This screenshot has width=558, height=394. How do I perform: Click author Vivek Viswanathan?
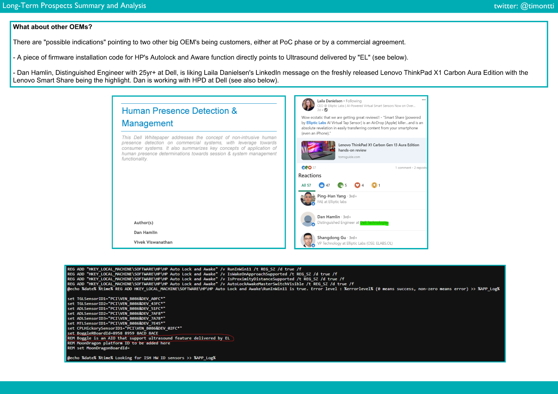(x=153, y=242)
